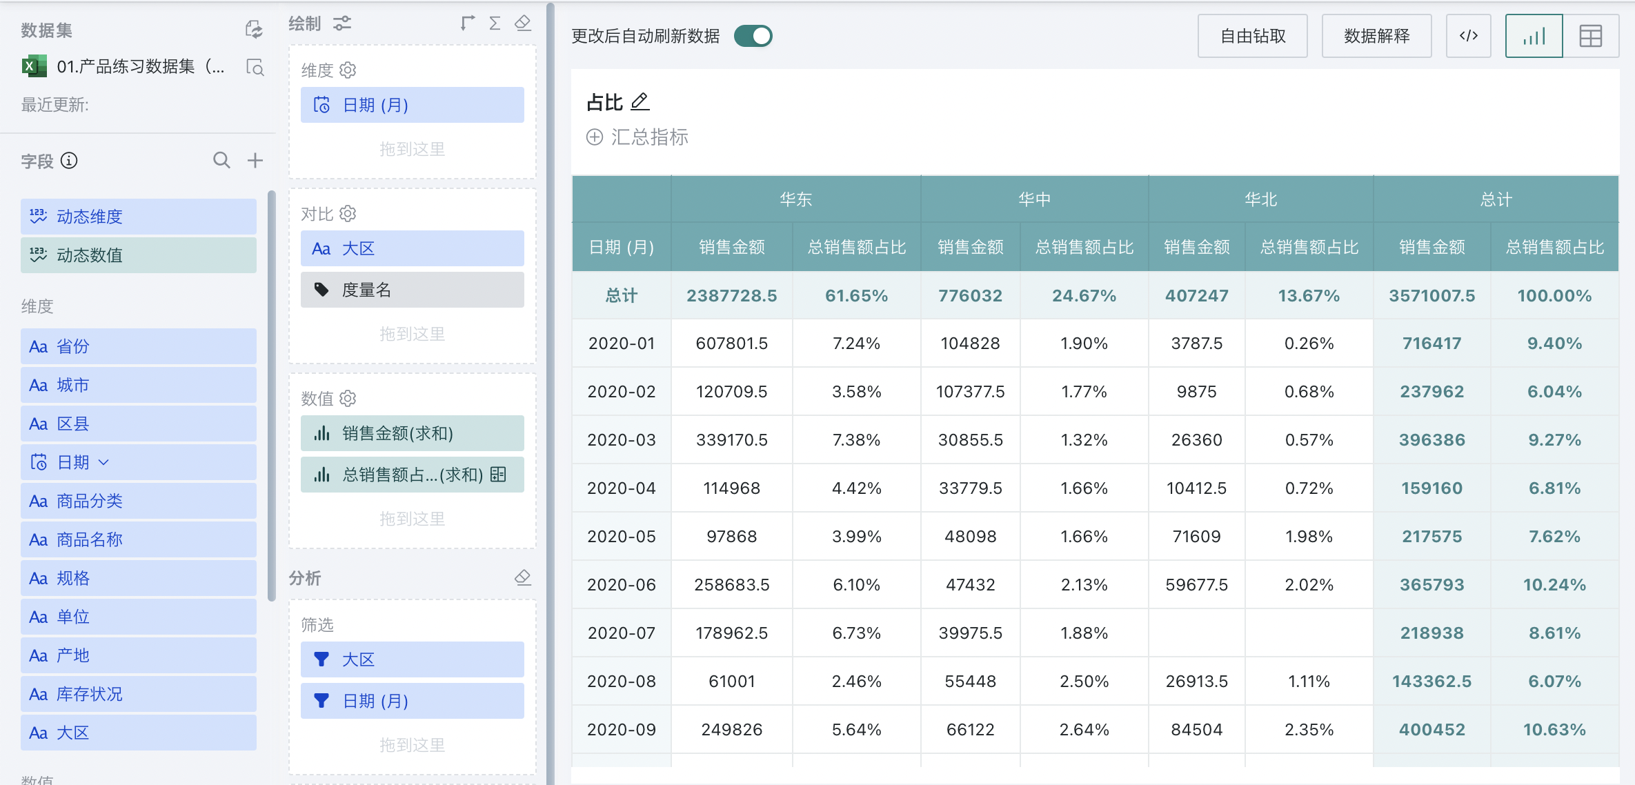This screenshot has width=1635, height=785.
Task: Select the 大区 filter item
Action: click(412, 659)
